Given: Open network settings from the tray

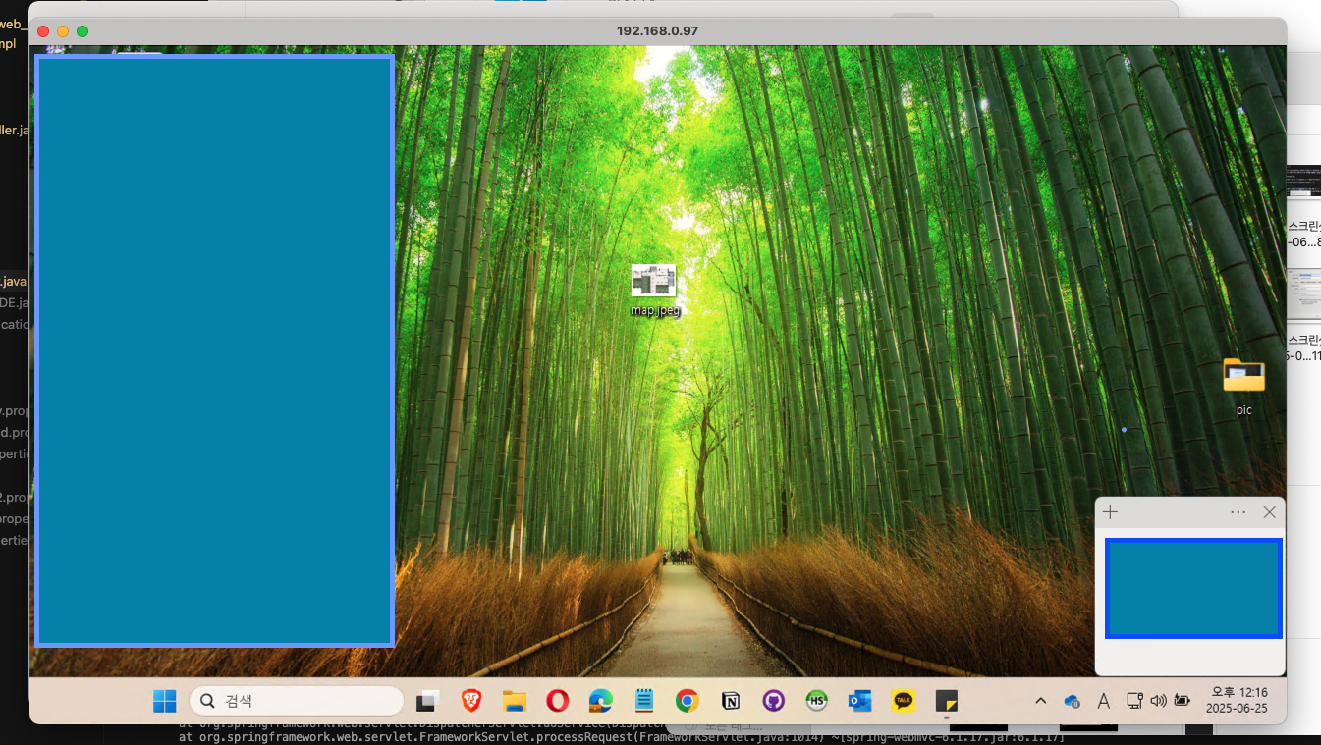Looking at the screenshot, I should pyautogui.click(x=1134, y=701).
